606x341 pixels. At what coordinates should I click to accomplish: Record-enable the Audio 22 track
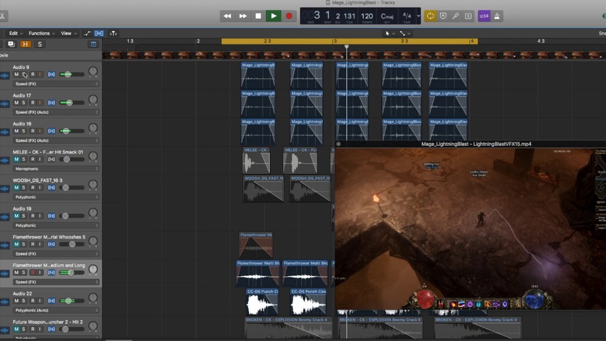(33, 301)
